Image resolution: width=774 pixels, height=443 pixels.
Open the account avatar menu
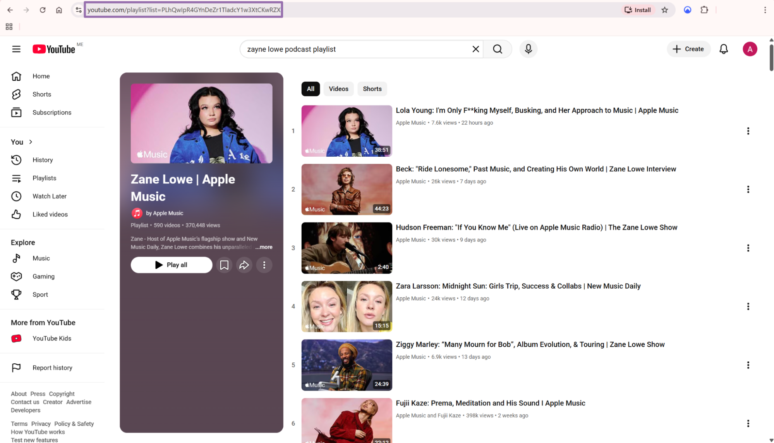(x=750, y=49)
